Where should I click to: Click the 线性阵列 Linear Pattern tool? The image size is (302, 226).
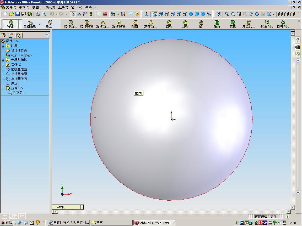[x=267, y=24]
